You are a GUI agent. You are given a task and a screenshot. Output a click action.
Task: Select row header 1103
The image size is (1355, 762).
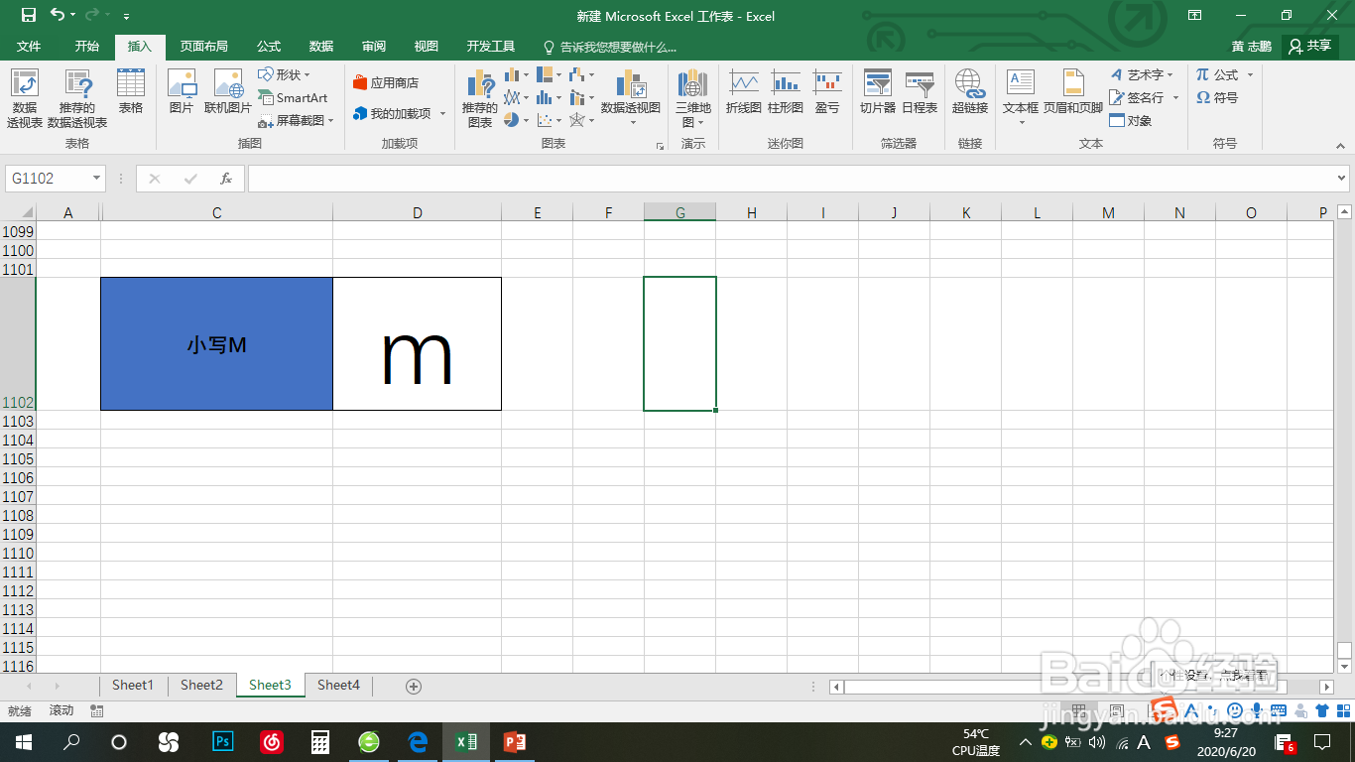pos(18,421)
